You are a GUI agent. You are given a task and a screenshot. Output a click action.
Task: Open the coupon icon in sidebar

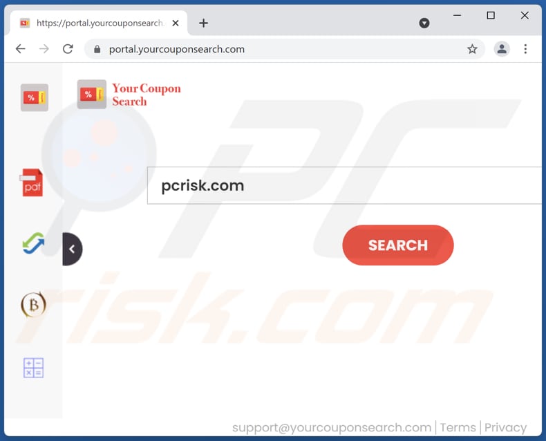point(34,97)
